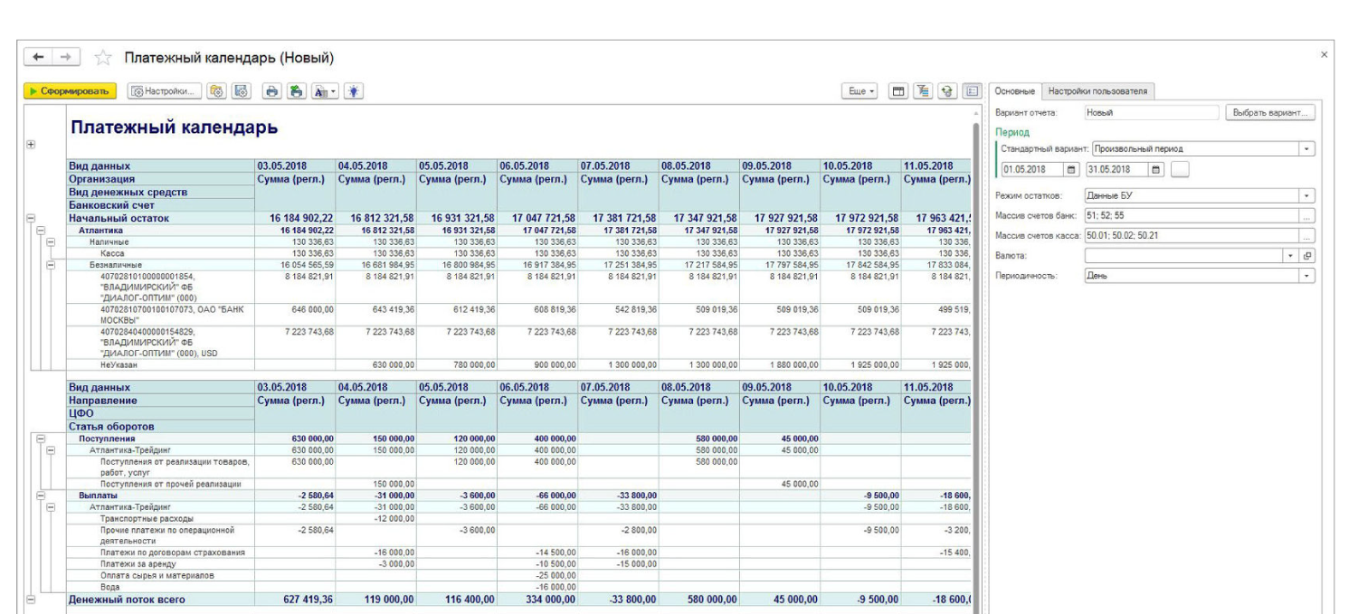This screenshot has width=1358, height=614.
Task: Add the report to favorites with the star
Action: (x=102, y=59)
